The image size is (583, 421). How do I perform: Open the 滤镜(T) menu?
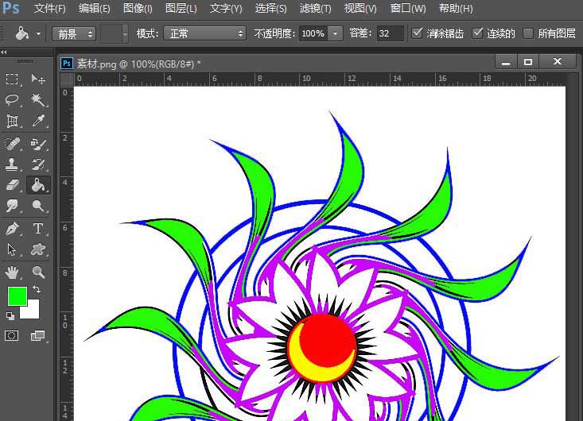click(315, 9)
